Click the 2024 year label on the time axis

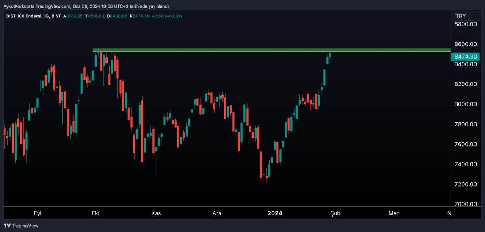tap(275, 213)
